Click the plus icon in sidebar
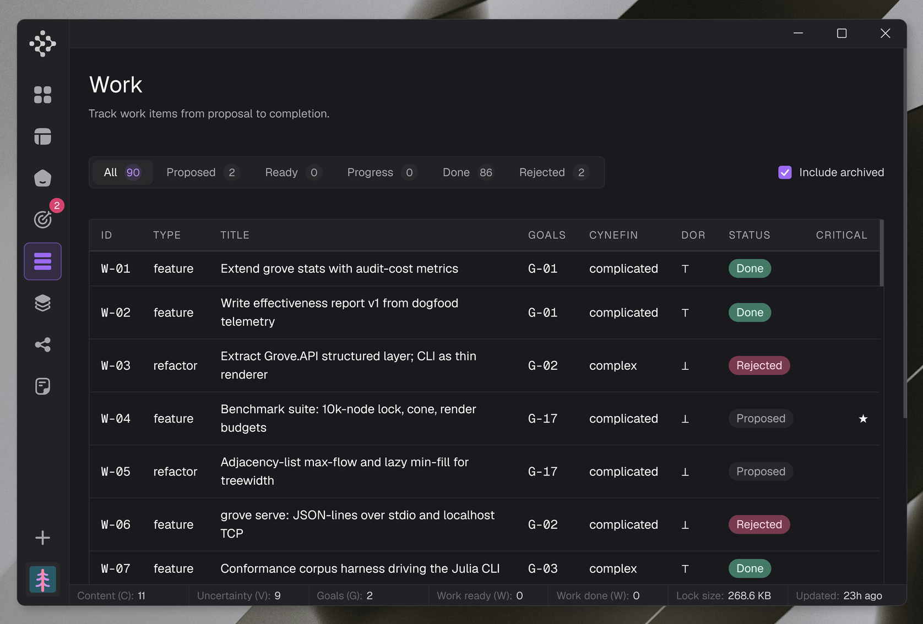Screen dimensions: 923x624 click(42, 538)
